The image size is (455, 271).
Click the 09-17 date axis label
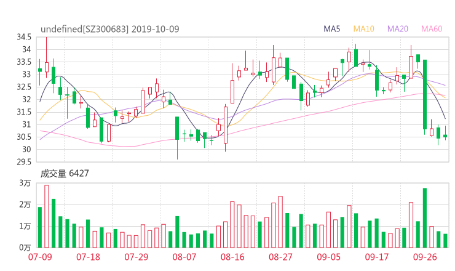point(377,257)
